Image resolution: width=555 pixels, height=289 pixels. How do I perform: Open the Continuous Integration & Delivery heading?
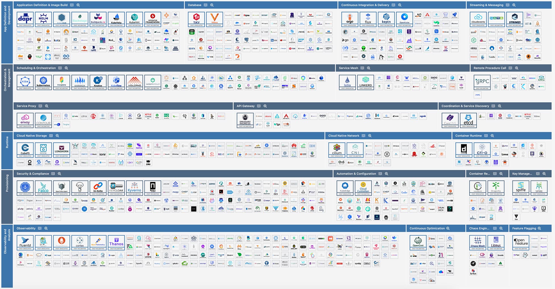pos(365,5)
